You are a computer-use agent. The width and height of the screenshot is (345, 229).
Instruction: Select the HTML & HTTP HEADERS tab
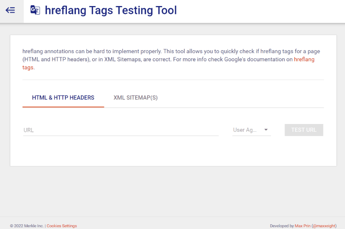tap(63, 98)
